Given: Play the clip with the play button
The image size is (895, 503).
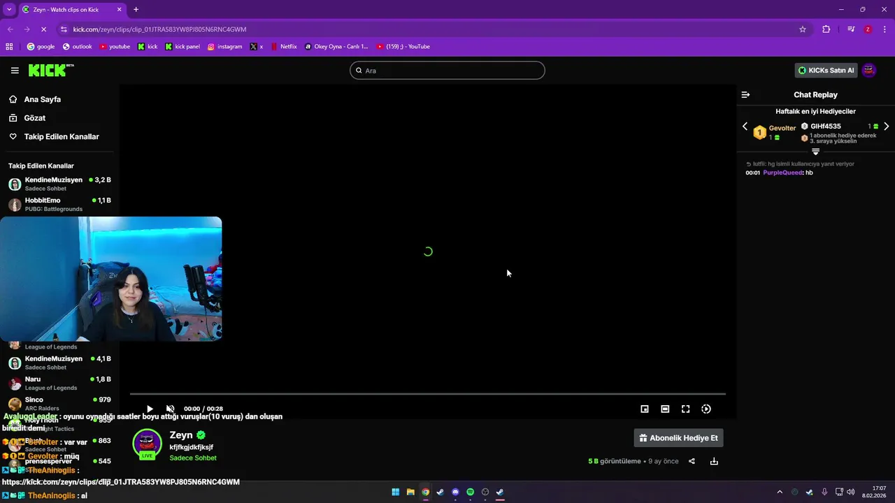Looking at the screenshot, I should pos(150,409).
